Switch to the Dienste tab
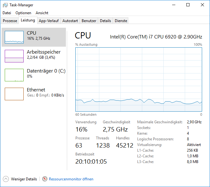Screen dimensions: 210x187 coord(121,21)
